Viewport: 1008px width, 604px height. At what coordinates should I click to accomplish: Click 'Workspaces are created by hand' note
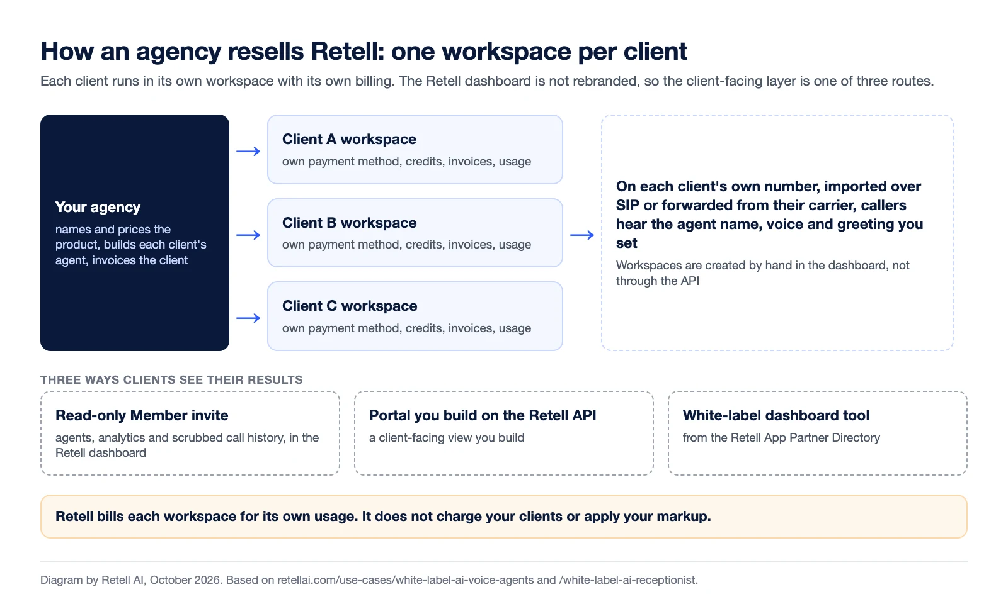click(763, 273)
